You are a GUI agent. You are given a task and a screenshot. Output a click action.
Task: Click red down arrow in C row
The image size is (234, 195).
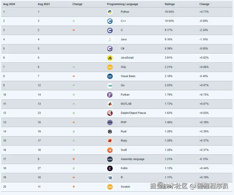pos(74,30)
